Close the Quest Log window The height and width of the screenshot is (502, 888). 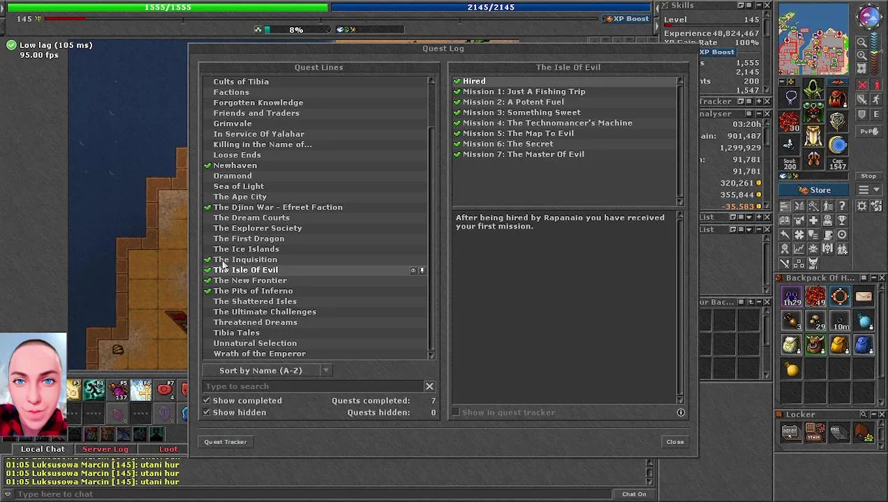675,442
